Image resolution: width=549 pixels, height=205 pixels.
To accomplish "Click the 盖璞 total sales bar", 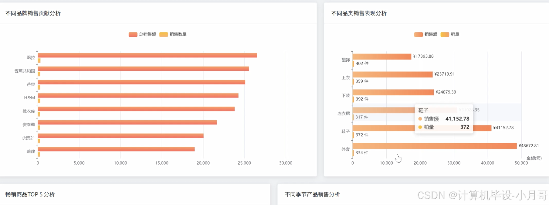I will 116,149.
